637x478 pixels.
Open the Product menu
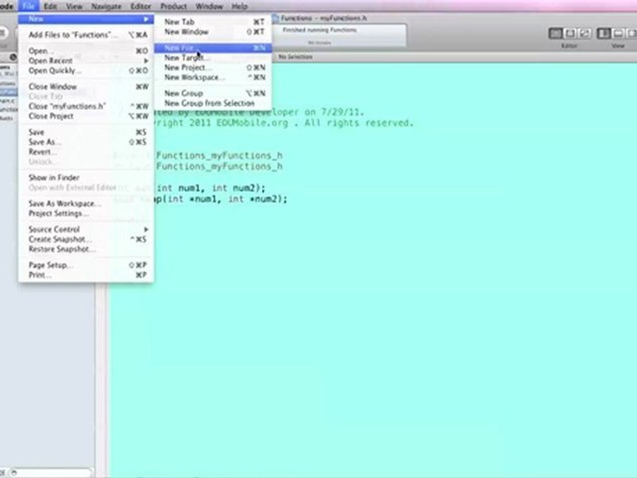point(173,6)
